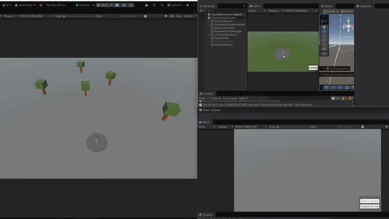Pause play mode with the pause button
The image size is (389, 219).
[124, 5]
